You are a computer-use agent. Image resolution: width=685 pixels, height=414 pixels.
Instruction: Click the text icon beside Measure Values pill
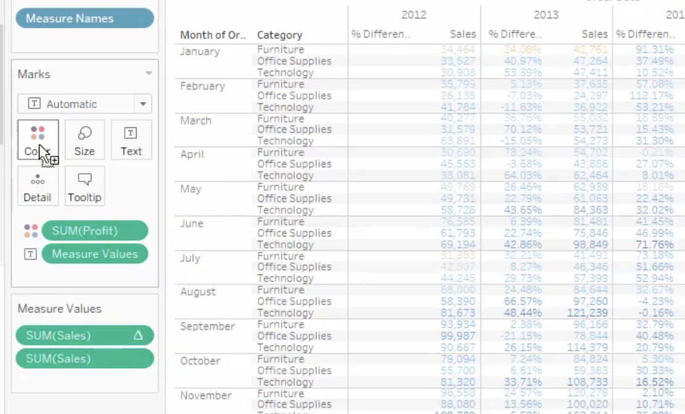pos(30,254)
